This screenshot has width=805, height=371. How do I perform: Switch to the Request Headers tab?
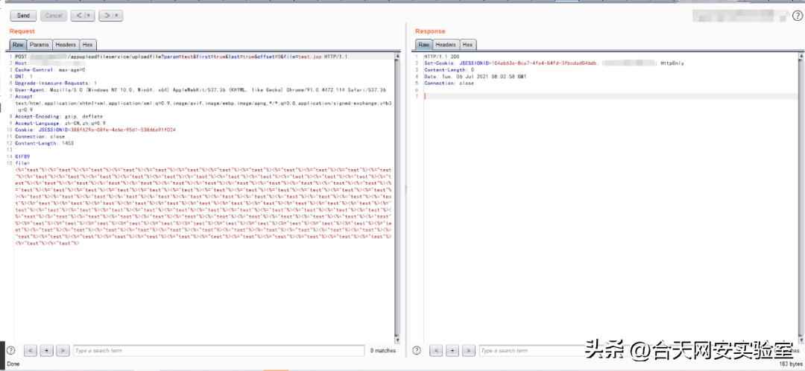66,45
